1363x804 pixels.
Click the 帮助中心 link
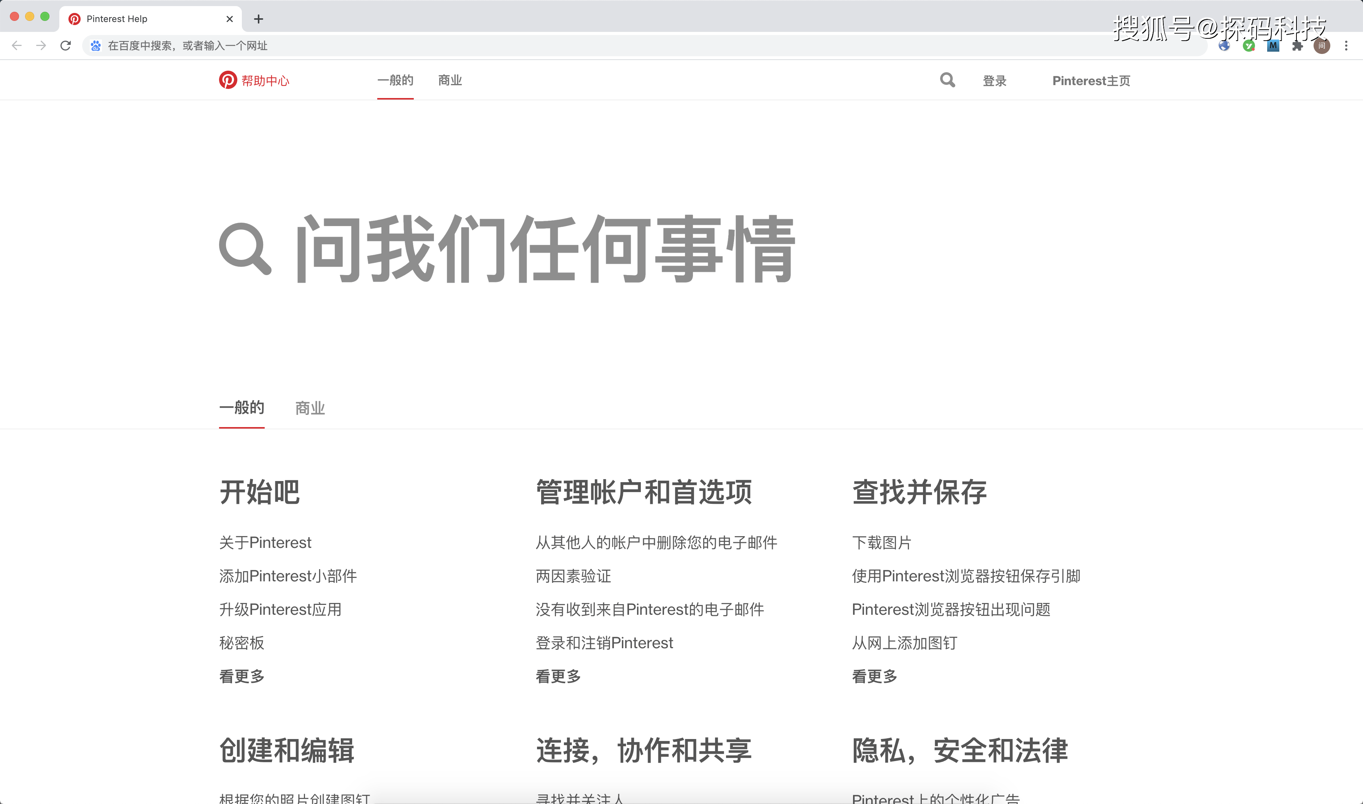(266, 81)
